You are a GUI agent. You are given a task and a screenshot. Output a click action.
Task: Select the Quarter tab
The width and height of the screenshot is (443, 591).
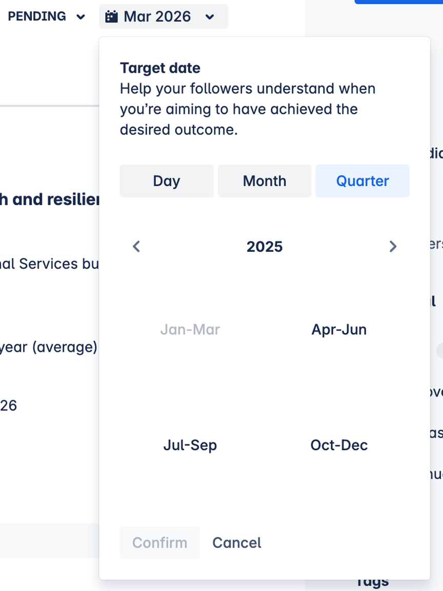(x=363, y=181)
